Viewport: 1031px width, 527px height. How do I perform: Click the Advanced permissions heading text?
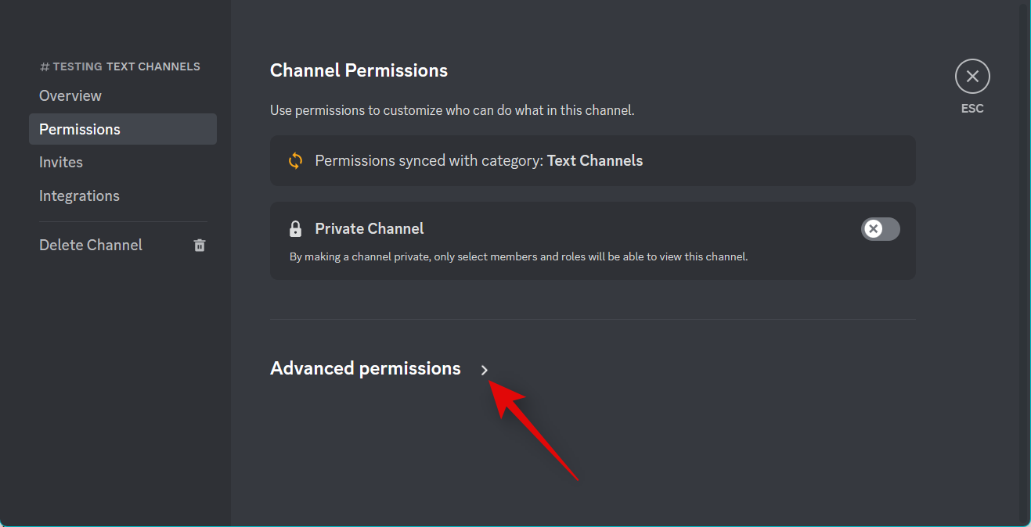pyautogui.click(x=365, y=368)
